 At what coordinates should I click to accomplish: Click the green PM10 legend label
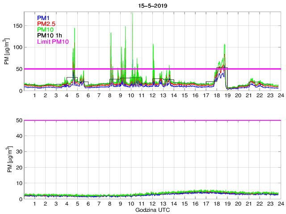[x=45, y=29]
